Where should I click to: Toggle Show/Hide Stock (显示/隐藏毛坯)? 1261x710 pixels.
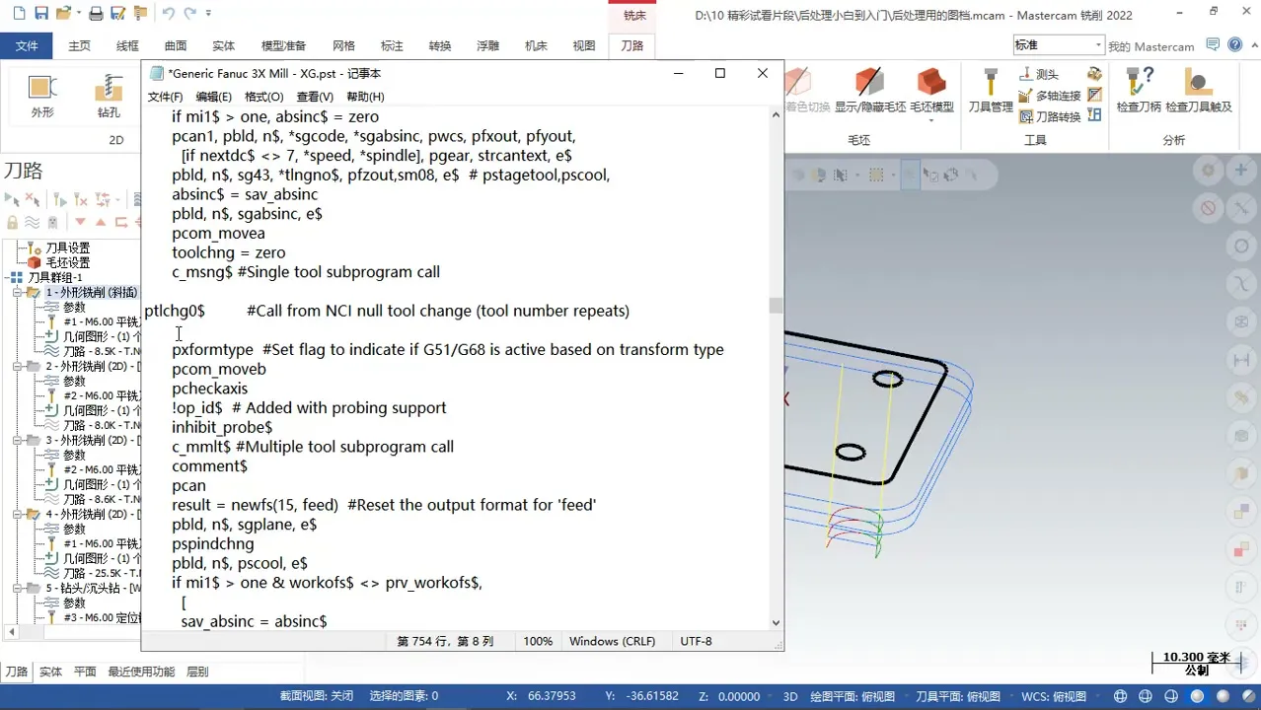(x=867, y=92)
